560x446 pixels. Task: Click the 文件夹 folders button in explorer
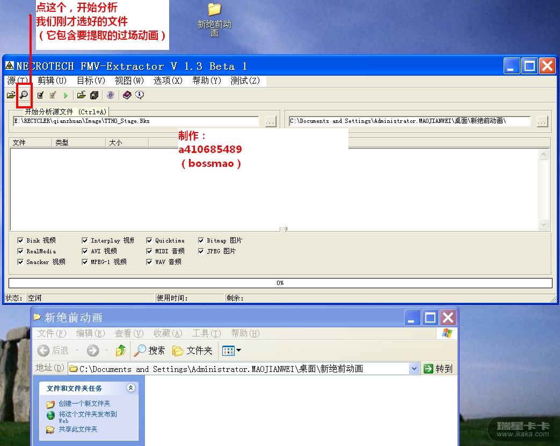tap(192, 350)
